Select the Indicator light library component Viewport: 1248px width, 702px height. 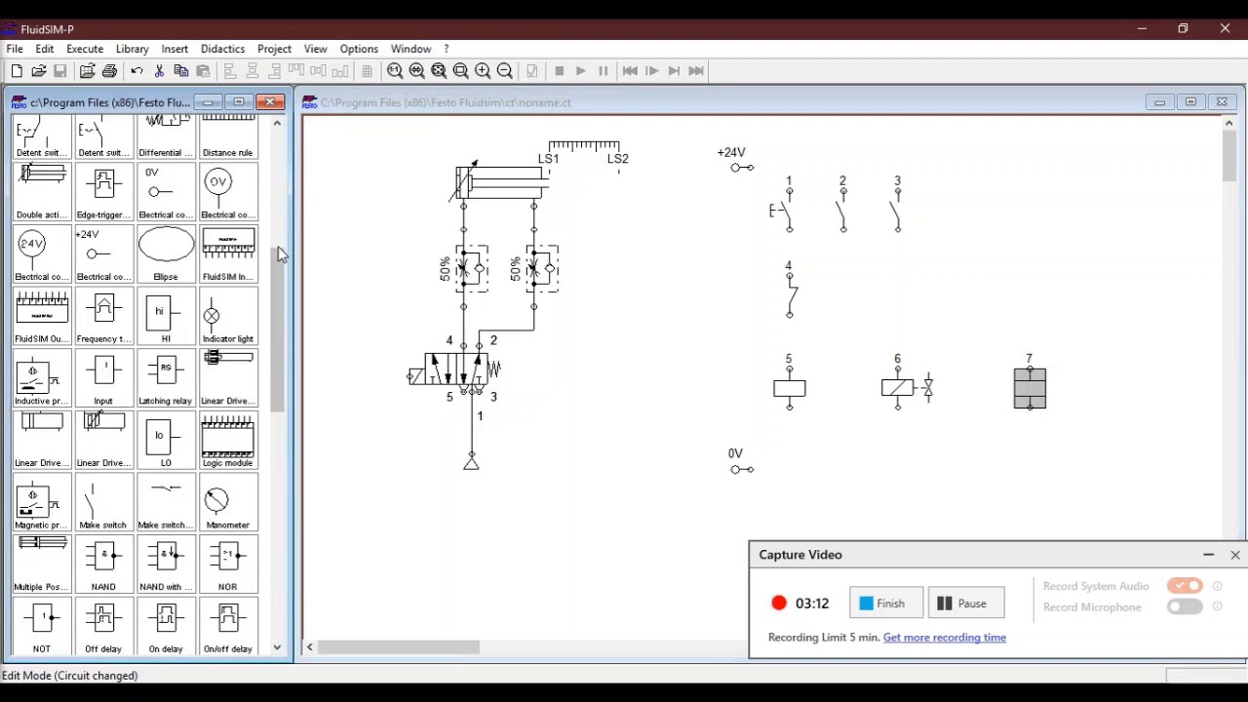tap(228, 317)
